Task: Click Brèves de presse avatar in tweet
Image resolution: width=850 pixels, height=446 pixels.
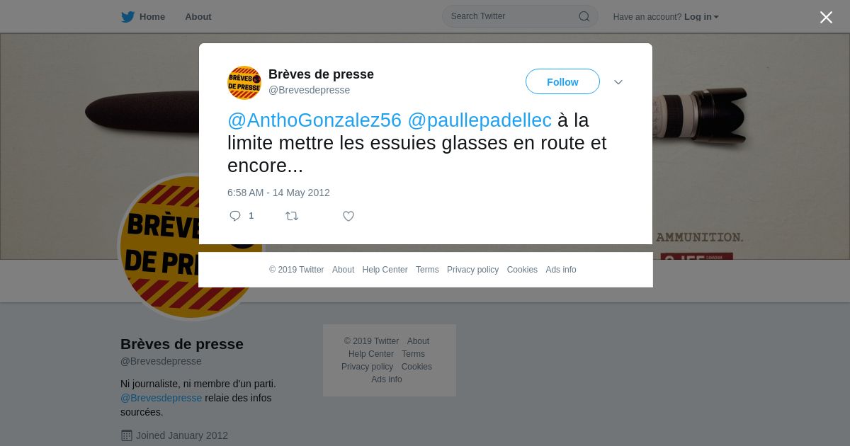Action: (244, 83)
